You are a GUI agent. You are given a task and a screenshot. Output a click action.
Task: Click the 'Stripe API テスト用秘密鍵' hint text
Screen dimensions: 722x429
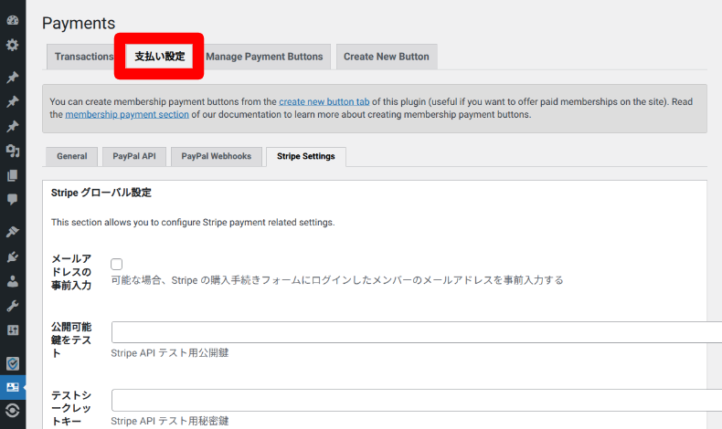(170, 421)
